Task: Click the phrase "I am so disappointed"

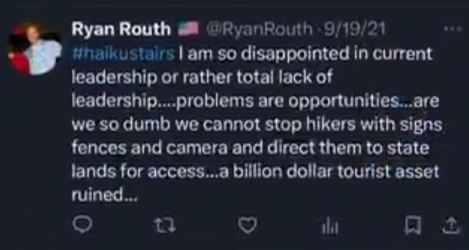Action: [233, 52]
